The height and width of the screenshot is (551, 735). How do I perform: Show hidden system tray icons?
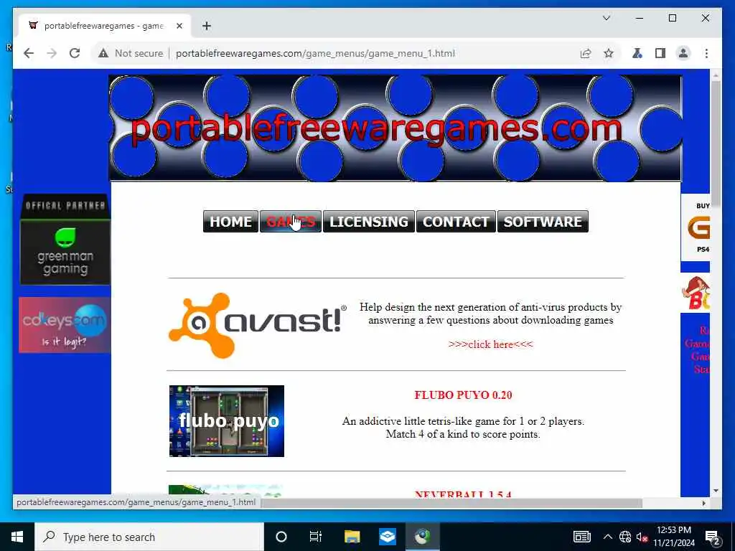[607, 537]
